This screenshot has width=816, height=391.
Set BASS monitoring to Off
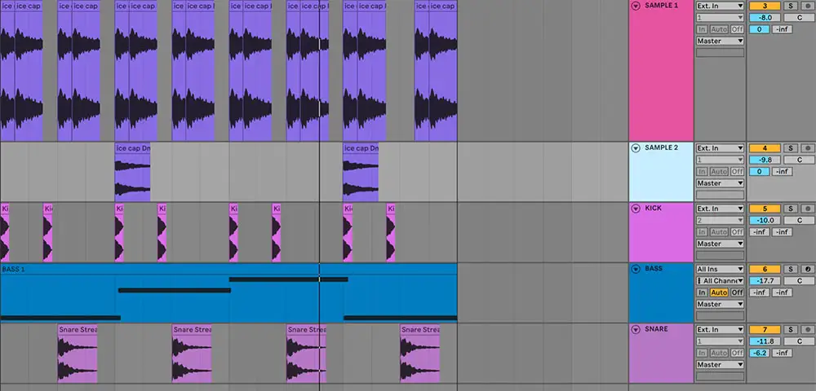pos(737,292)
